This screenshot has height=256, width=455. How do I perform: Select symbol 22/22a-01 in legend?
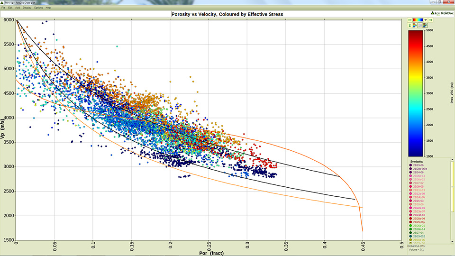(x=417, y=208)
